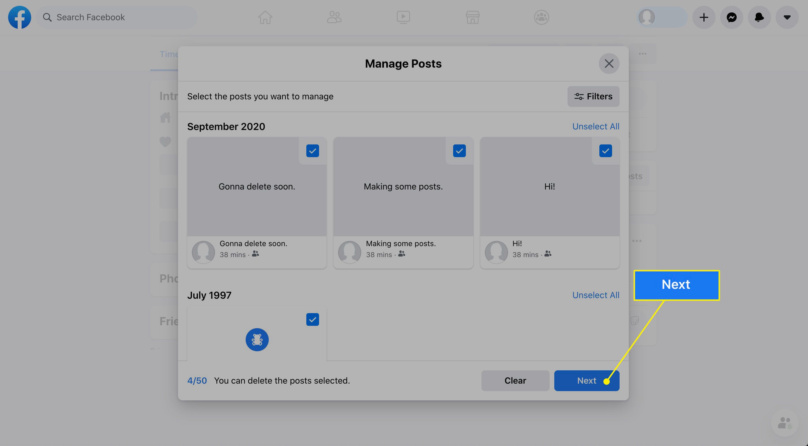808x446 pixels.
Task: Toggle checkbox on 'Gonna delete soon.' post
Action: [312, 150]
